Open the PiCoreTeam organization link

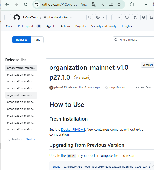click(x=31, y=17)
